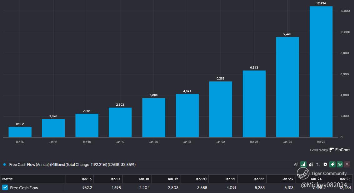Toggle data labels with tag icon
Viewport: 354px width, 193px height.
(x=332, y=164)
